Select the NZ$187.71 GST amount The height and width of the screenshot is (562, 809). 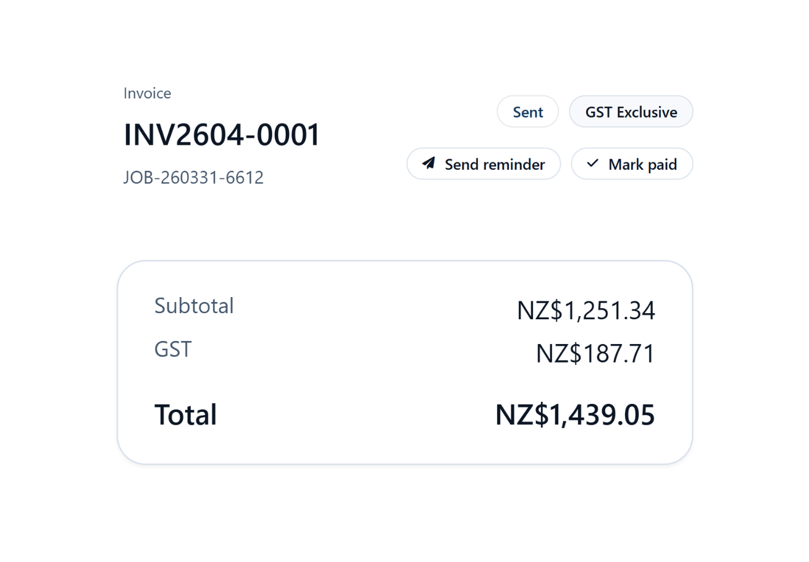pyautogui.click(x=595, y=354)
